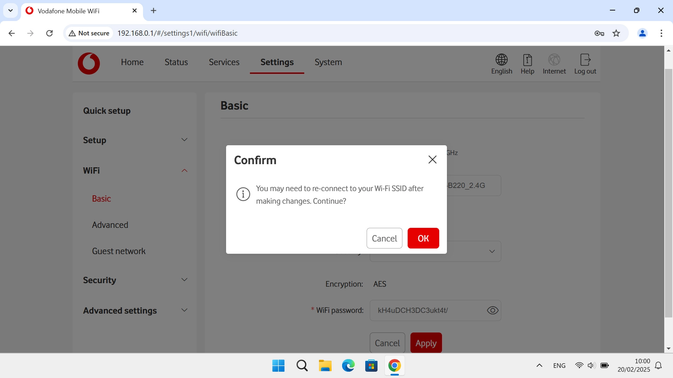Toggle WiFi password visibility eye icon
The height and width of the screenshot is (378, 673).
[x=492, y=310]
